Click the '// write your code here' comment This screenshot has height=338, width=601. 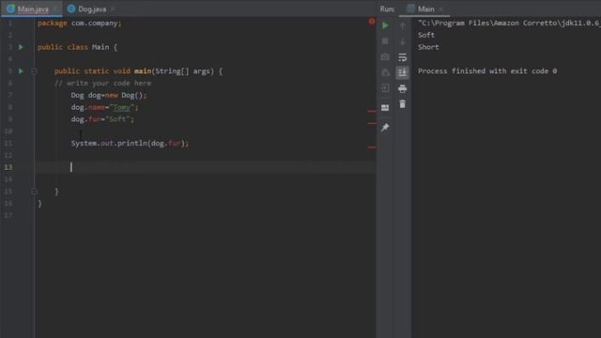pos(102,84)
